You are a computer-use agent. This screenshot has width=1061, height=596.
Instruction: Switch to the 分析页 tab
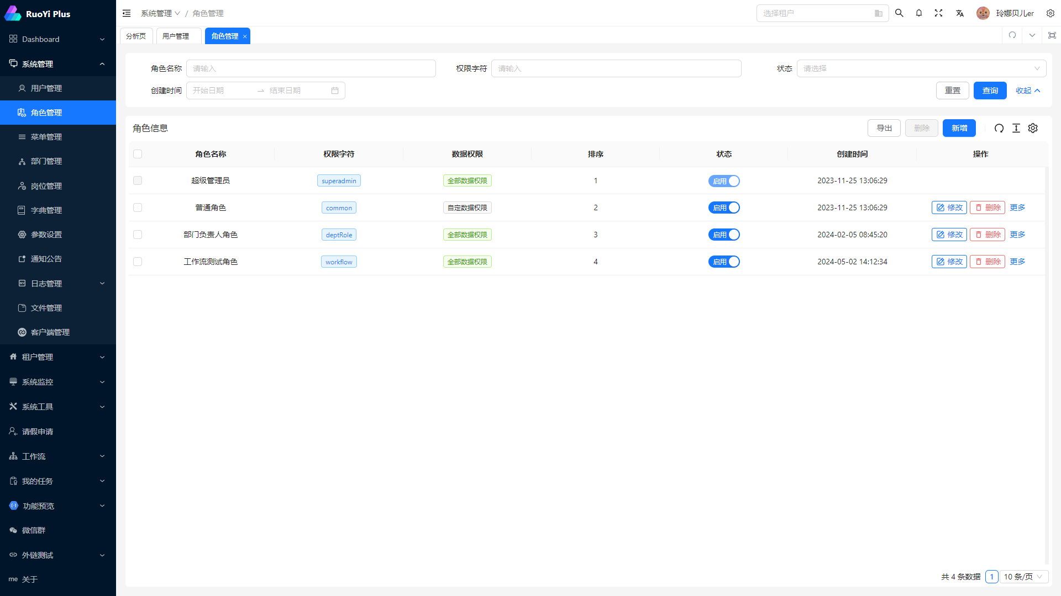(136, 36)
